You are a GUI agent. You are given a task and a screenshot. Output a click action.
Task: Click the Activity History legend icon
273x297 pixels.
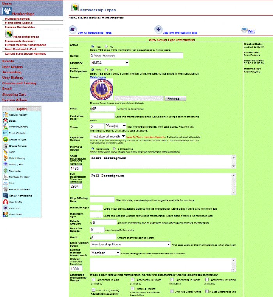[x=5, y=114]
